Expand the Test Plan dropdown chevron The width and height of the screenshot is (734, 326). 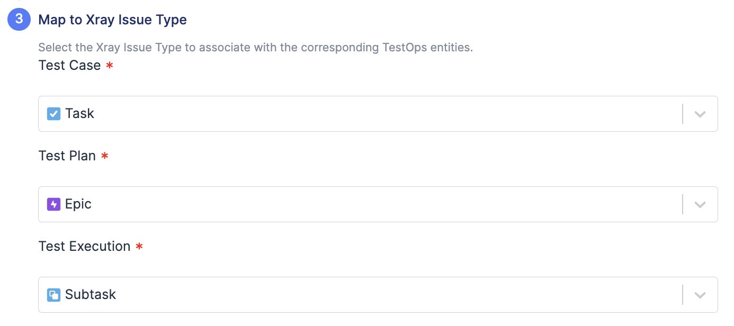[x=700, y=204]
